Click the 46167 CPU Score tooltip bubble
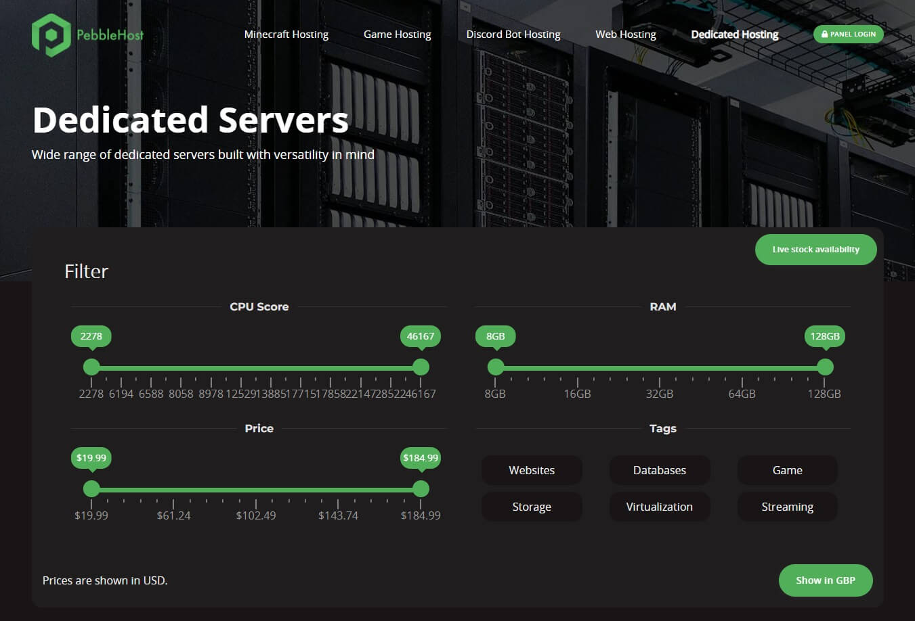The height and width of the screenshot is (621, 915). pyautogui.click(x=421, y=336)
